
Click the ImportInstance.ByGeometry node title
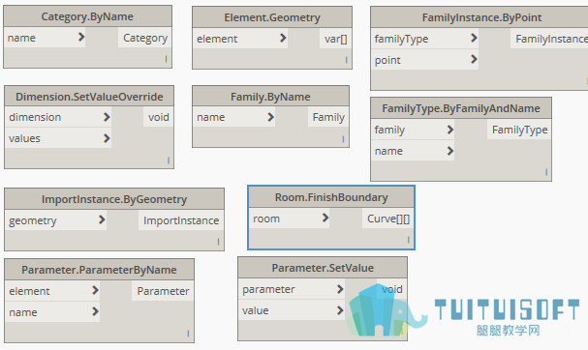[x=114, y=199]
